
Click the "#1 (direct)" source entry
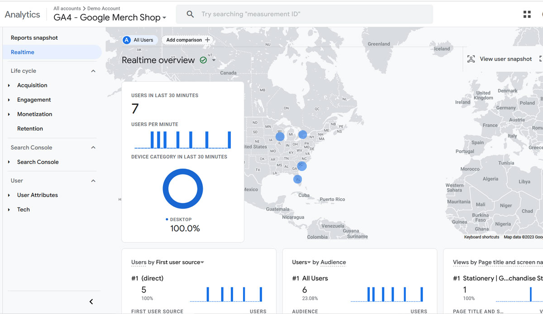pyautogui.click(x=148, y=278)
